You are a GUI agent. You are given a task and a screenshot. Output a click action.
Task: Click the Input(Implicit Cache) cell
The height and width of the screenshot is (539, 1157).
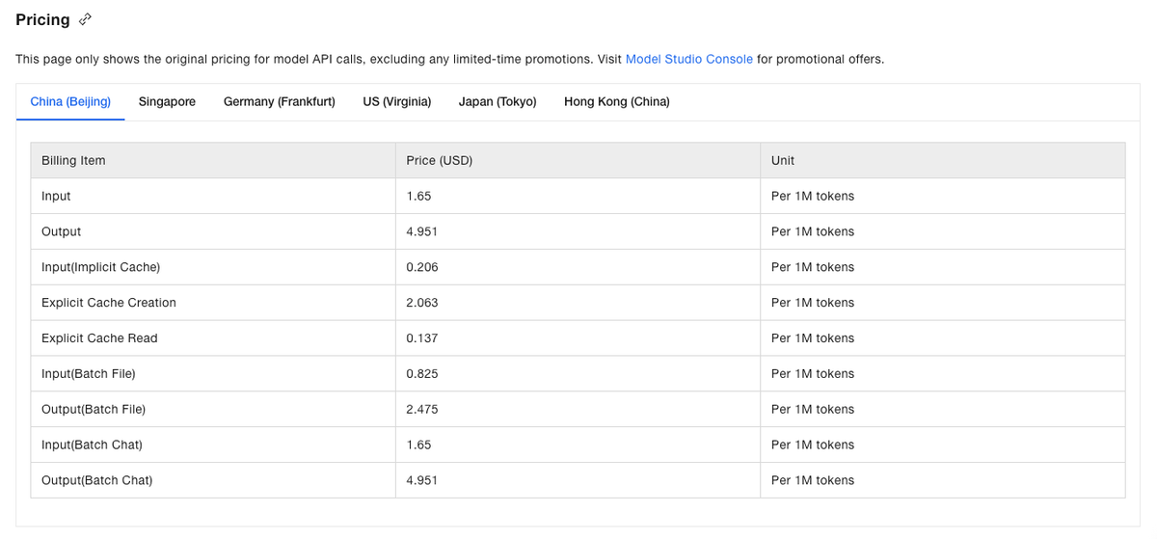pos(213,267)
